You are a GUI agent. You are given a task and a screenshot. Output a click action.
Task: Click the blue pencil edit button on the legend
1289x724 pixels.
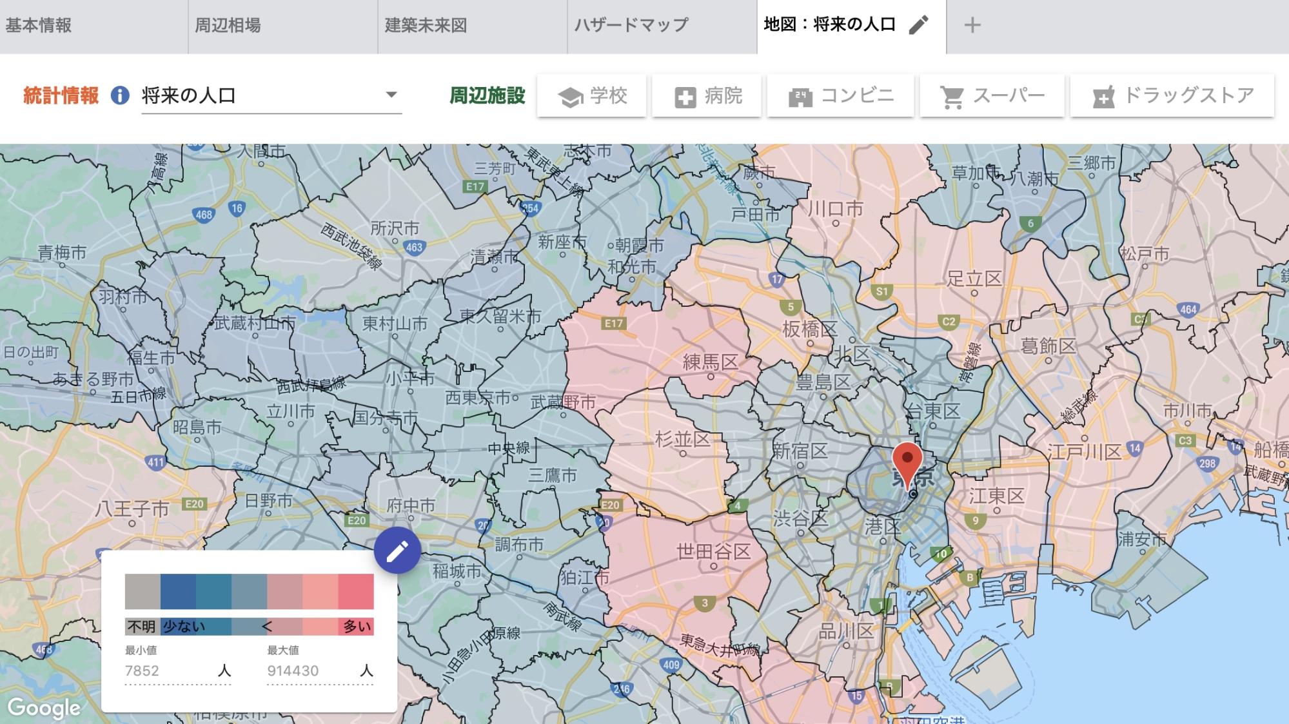[397, 550]
